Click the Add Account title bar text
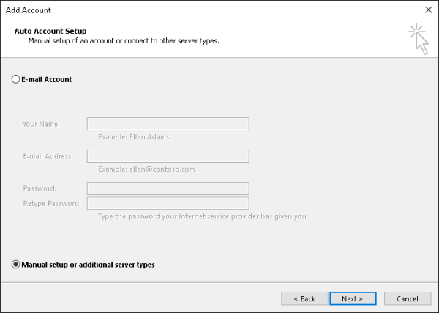 click(29, 10)
